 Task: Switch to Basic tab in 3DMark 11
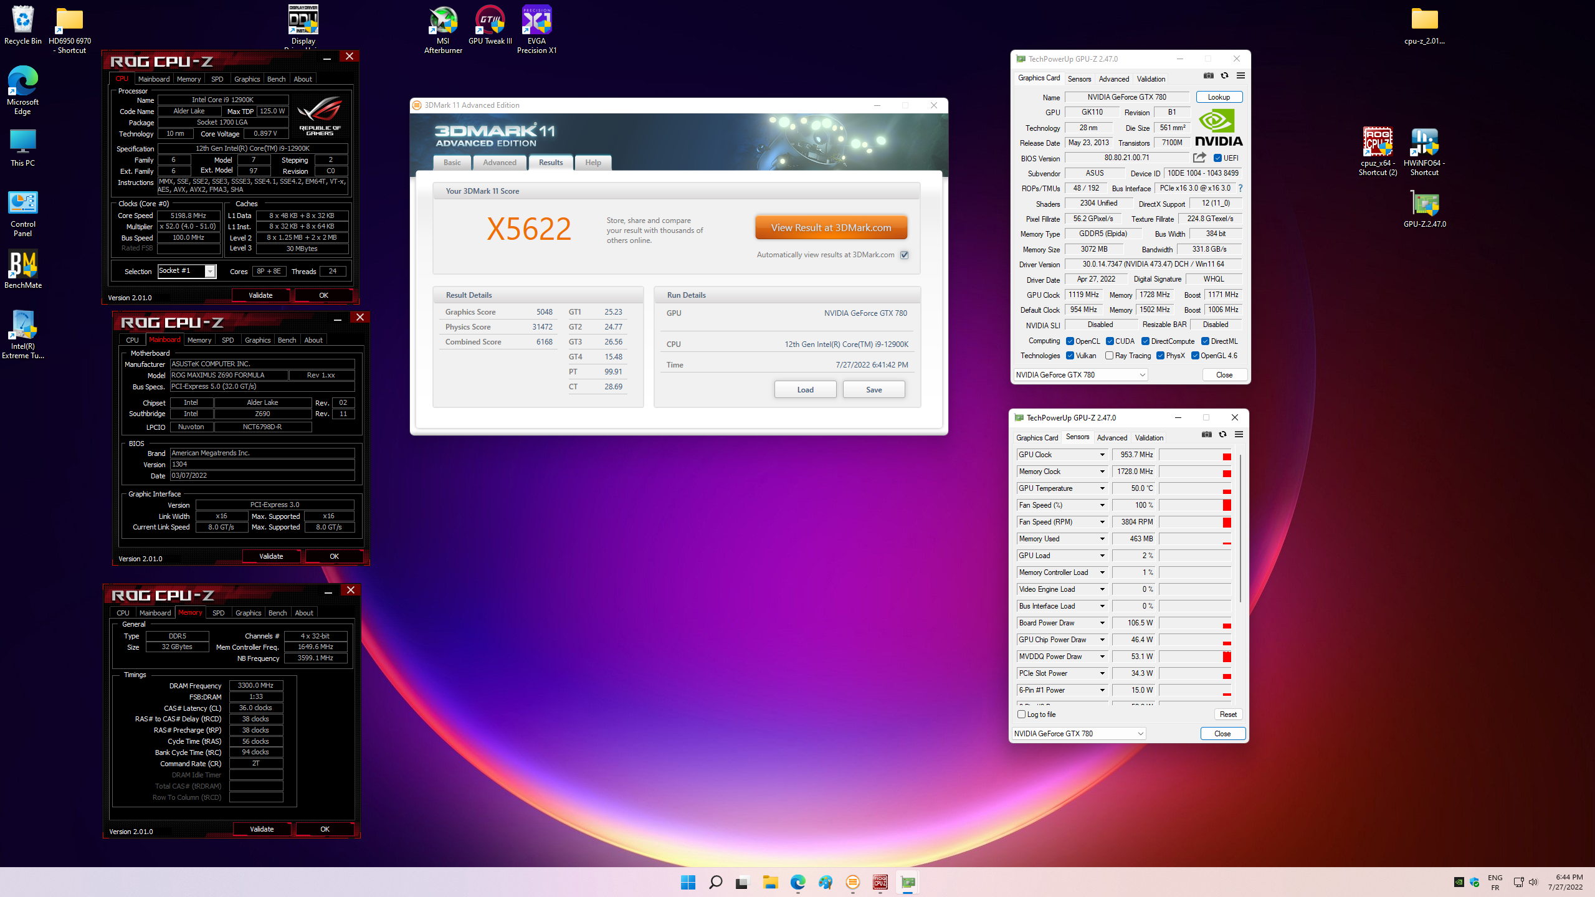[x=452, y=163]
